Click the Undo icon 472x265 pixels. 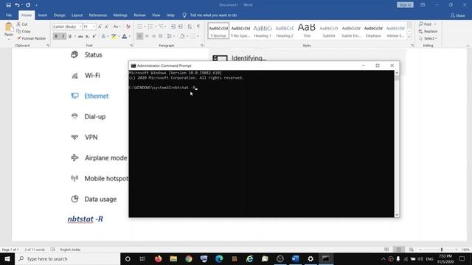click(17, 5)
